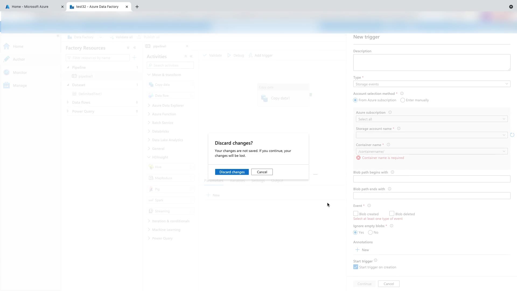Select the test32 - Azure Data Factory tab
This screenshot has height=291, width=517.
pos(97,7)
